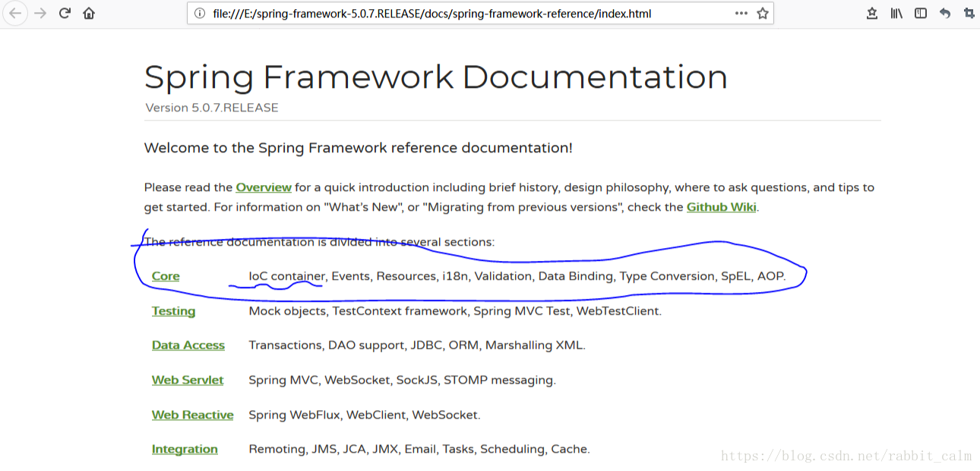Open the Web Servlet section link

(x=188, y=380)
